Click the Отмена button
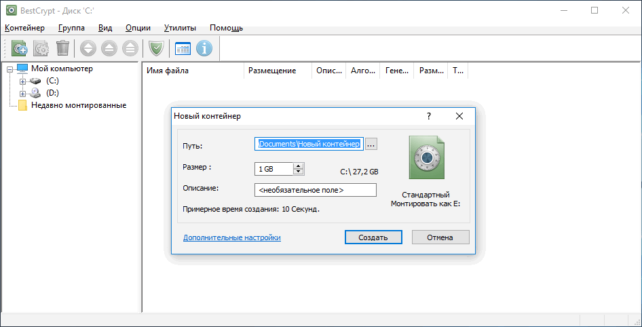 (440, 237)
